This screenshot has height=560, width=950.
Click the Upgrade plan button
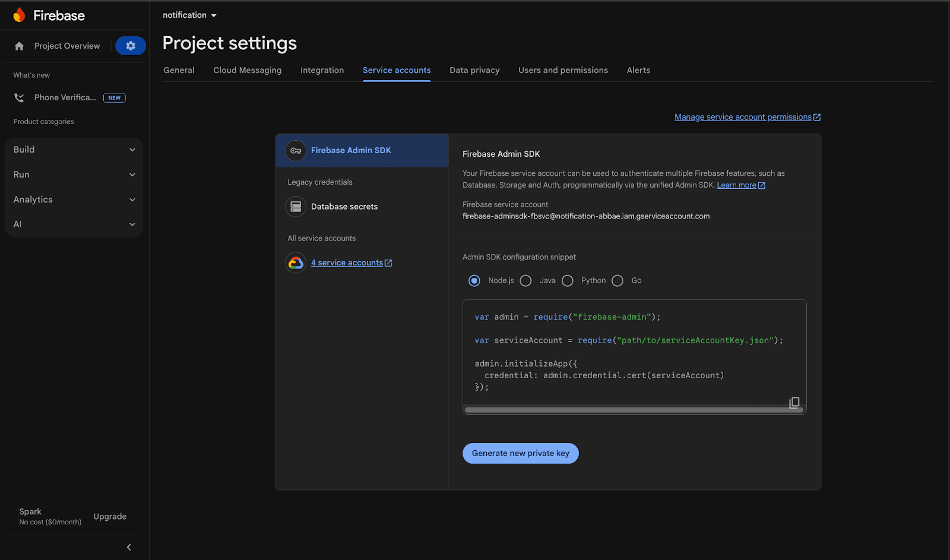click(110, 517)
